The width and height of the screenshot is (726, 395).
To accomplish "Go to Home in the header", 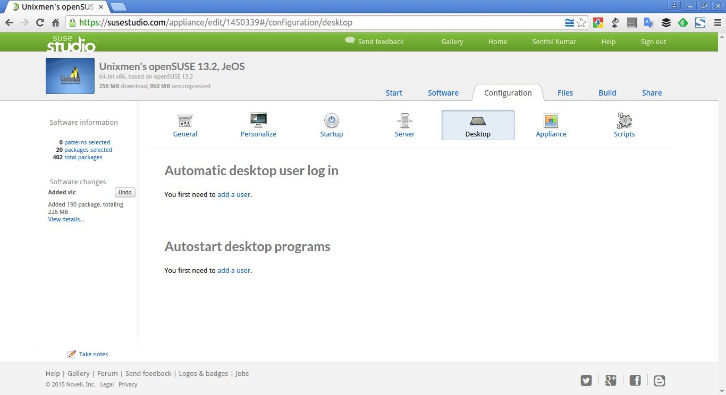I will [x=498, y=41].
